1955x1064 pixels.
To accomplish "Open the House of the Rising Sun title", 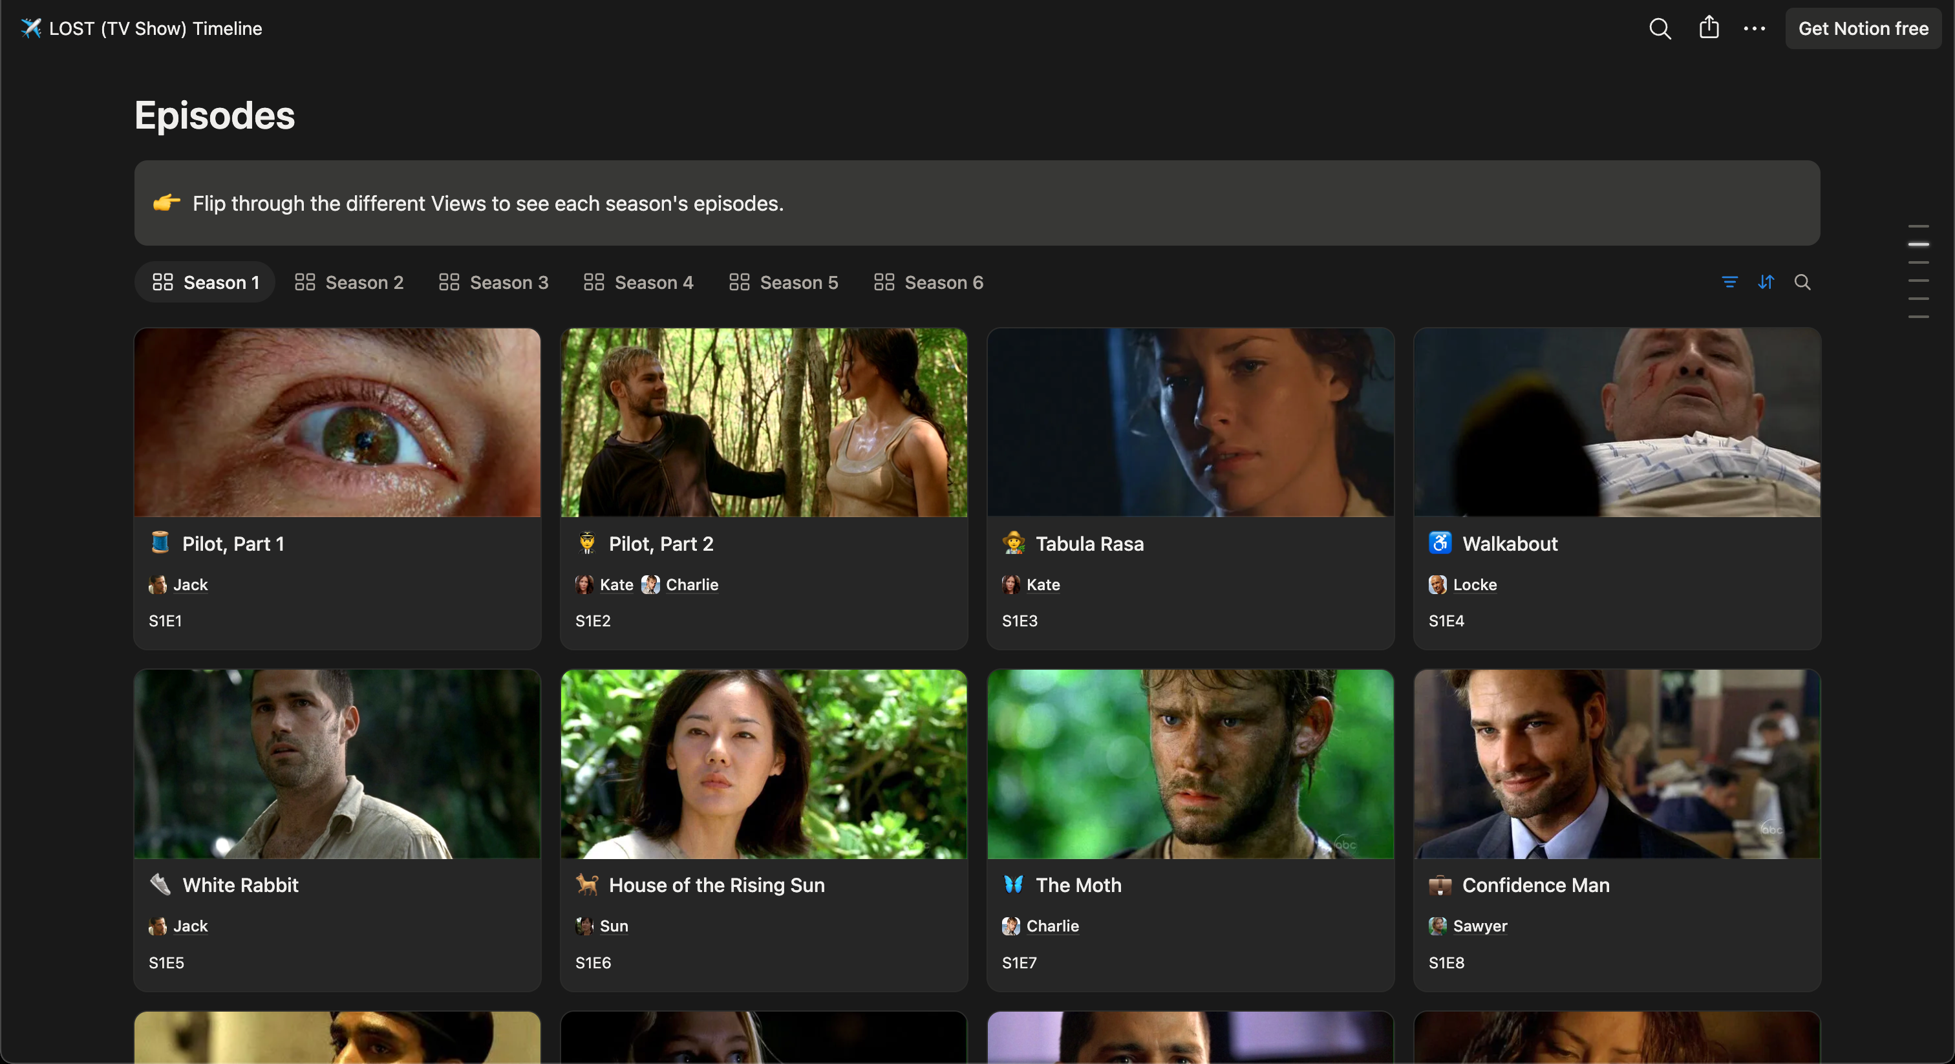I will [716, 885].
